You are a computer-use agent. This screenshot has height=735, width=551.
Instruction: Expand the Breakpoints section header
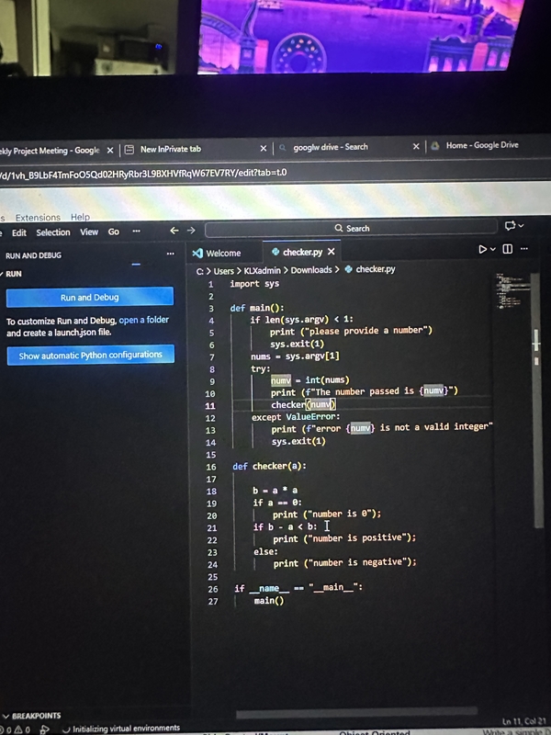35,715
